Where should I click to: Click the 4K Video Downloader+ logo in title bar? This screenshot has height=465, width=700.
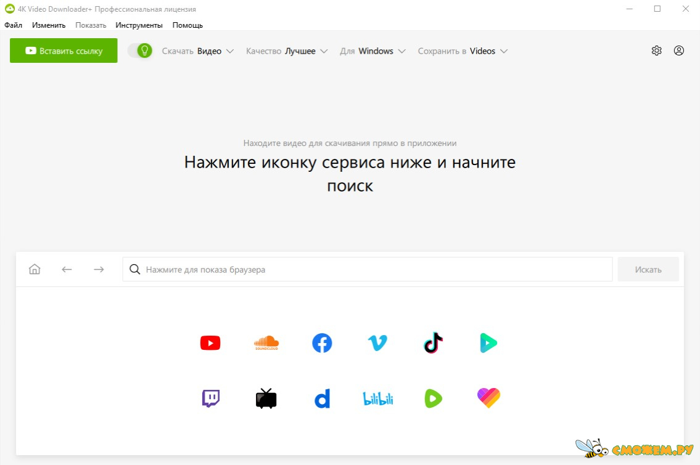9,9
